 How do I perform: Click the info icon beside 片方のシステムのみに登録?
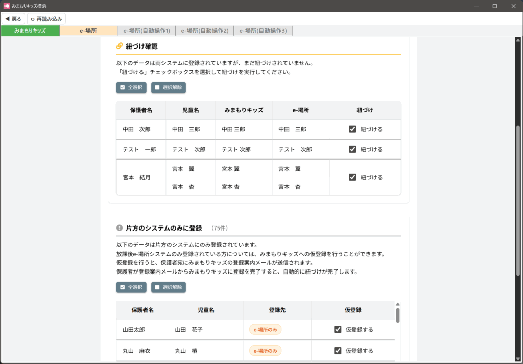coord(120,228)
